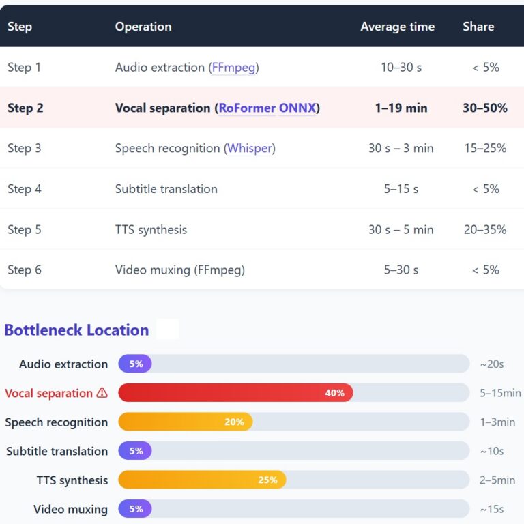The image size is (524, 524).
Task: Click the "5–15min" duration label
Action: [501, 393]
